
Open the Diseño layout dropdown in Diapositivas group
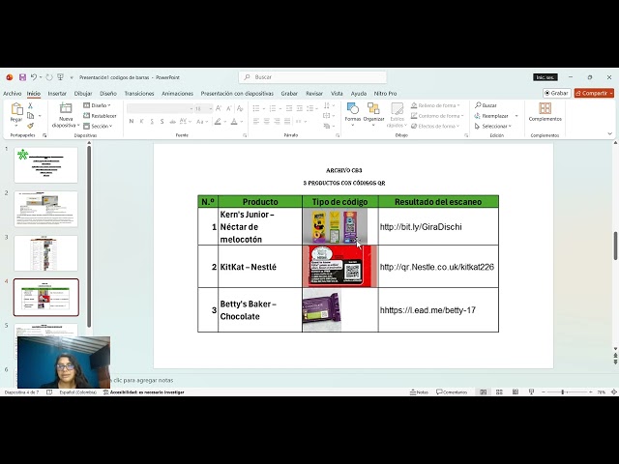(97, 105)
